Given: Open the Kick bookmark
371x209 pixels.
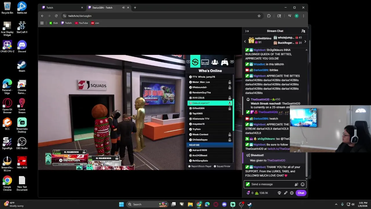Looking at the screenshot, I should coord(54,23).
